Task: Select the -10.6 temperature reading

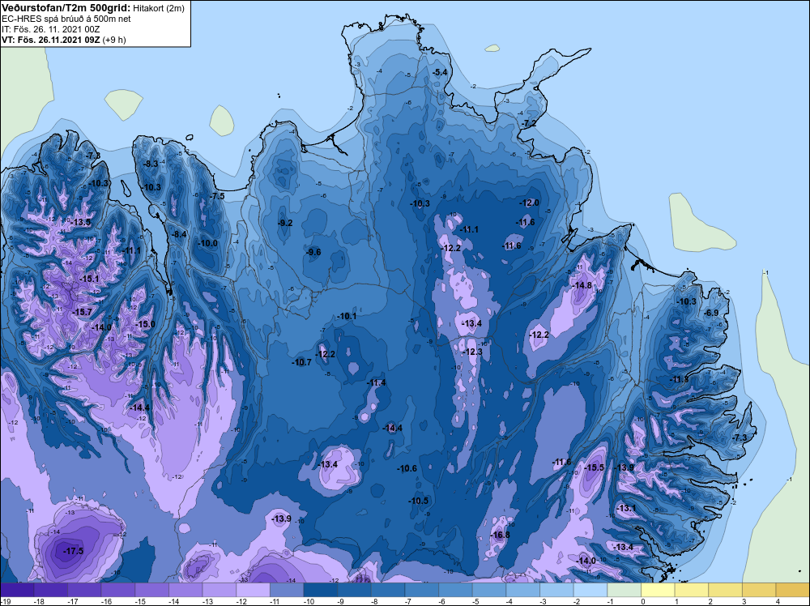Action: click(x=407, y=468)
